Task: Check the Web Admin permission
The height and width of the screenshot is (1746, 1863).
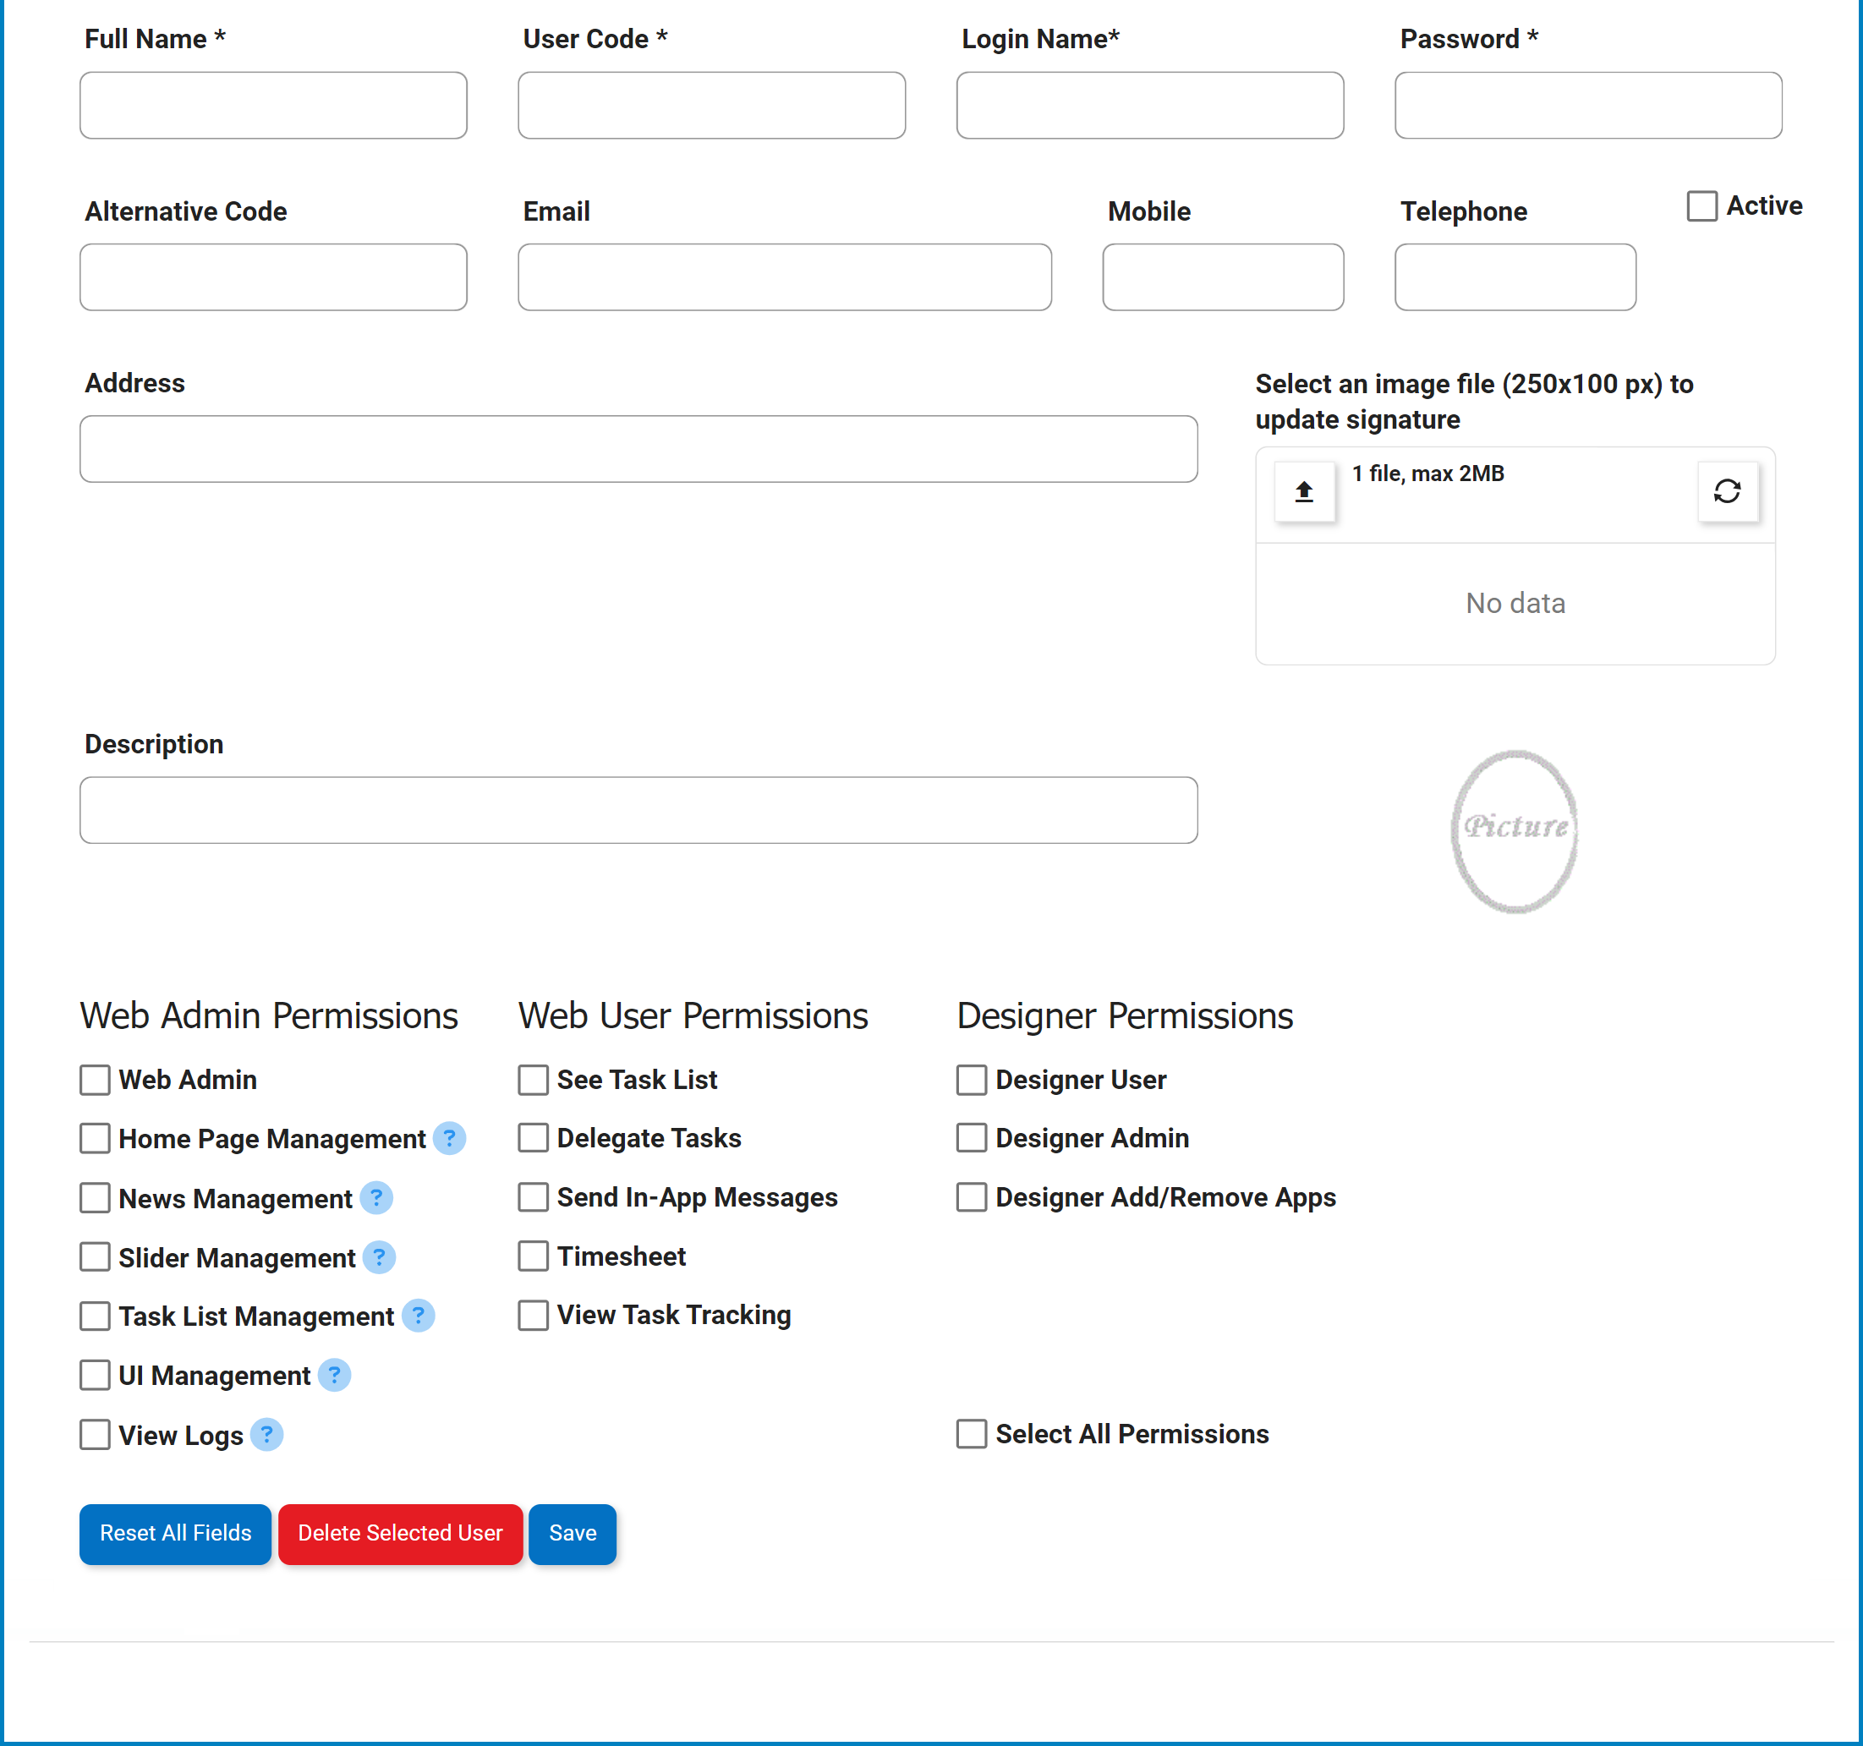Action: point(95,1080)
